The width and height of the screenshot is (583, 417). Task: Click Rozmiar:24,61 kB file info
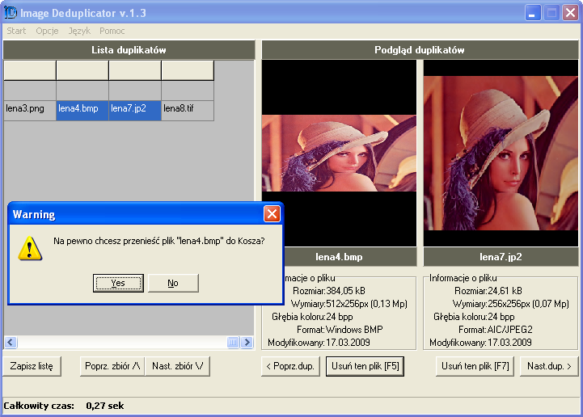point(488,291)
